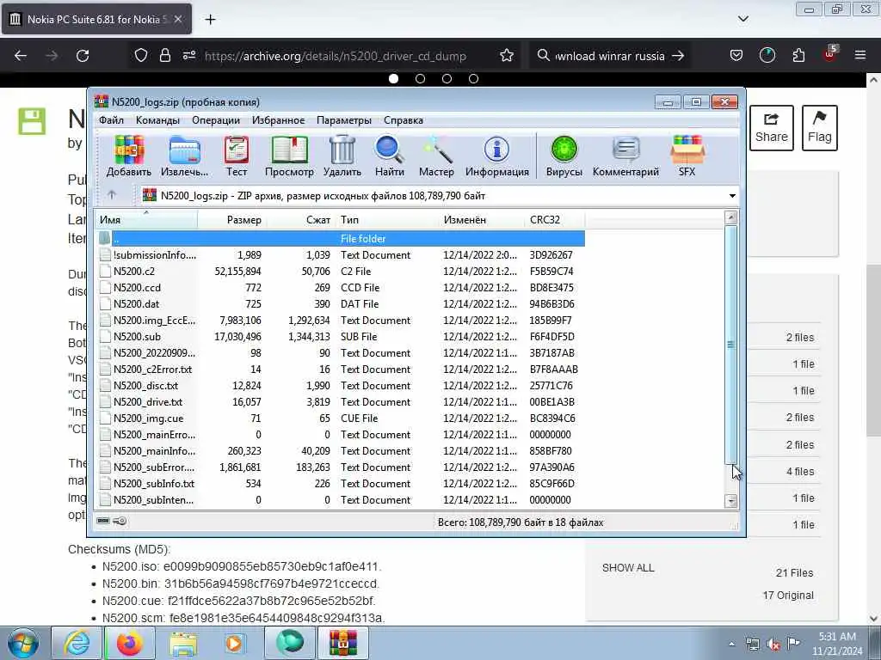Show hidden system tray icons arrow

731,644
